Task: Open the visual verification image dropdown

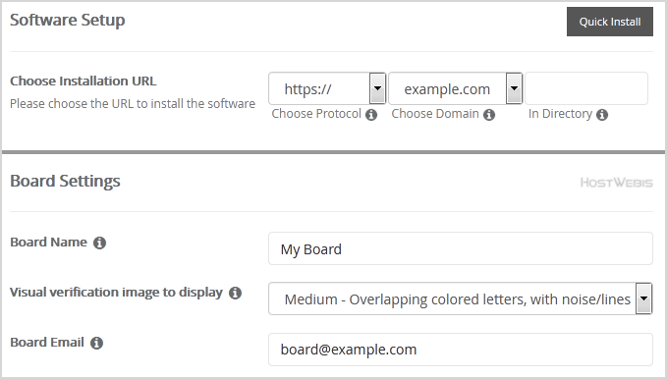Action: [x=461, y=298]
